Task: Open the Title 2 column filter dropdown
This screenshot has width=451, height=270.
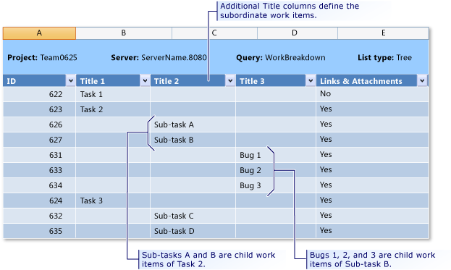Action: click(230, 81)
